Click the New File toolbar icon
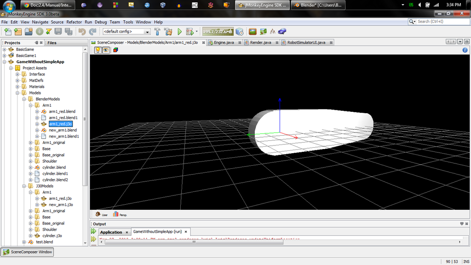 coord(8,31)
